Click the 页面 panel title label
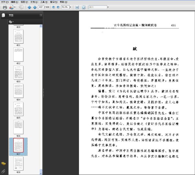The height and width of the screenshot is (175, 195). tap(11, 15)
